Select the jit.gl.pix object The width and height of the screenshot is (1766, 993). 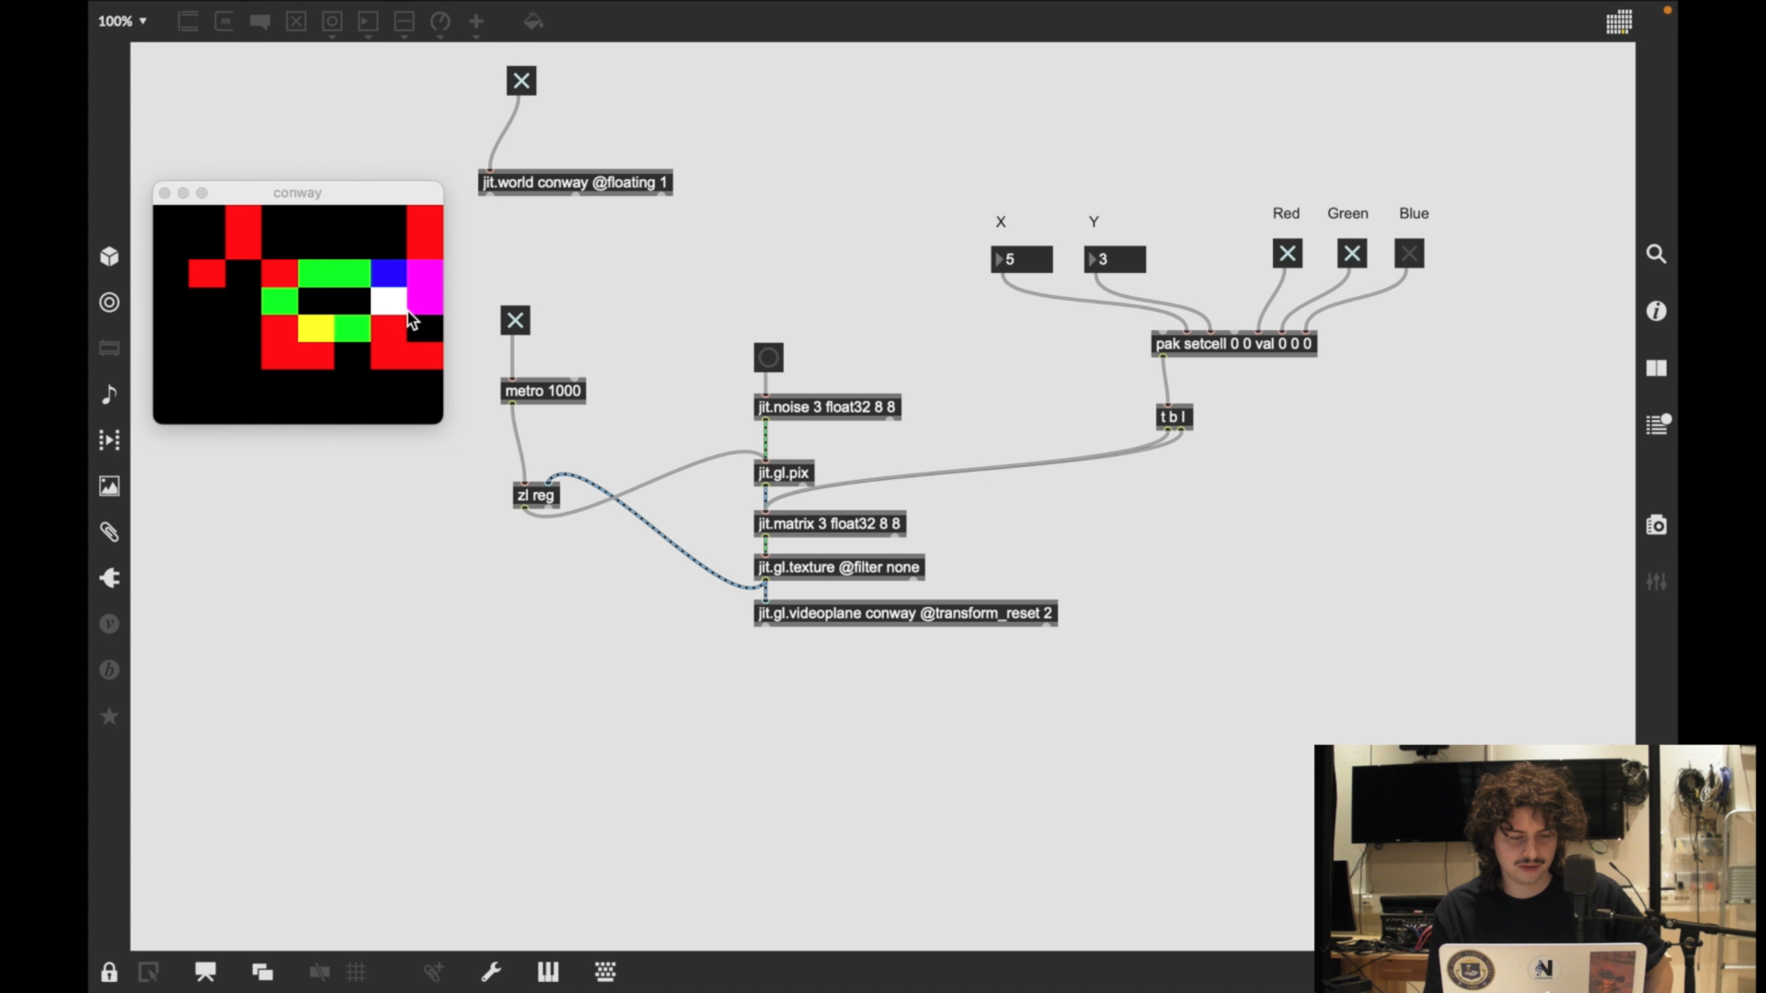(x=784, y=474)
